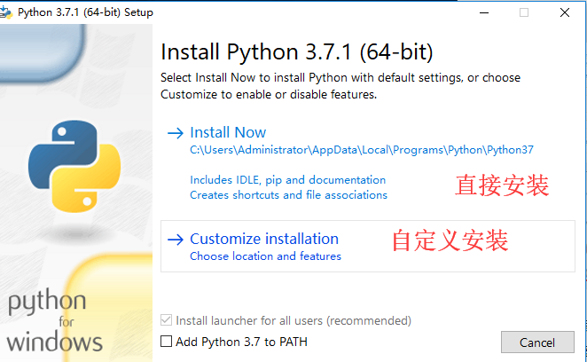Click the 'Python 3.7.1 (64-bit) Setup' window title
The height and width of the screenshot is (362, 587).
(86, 12)
